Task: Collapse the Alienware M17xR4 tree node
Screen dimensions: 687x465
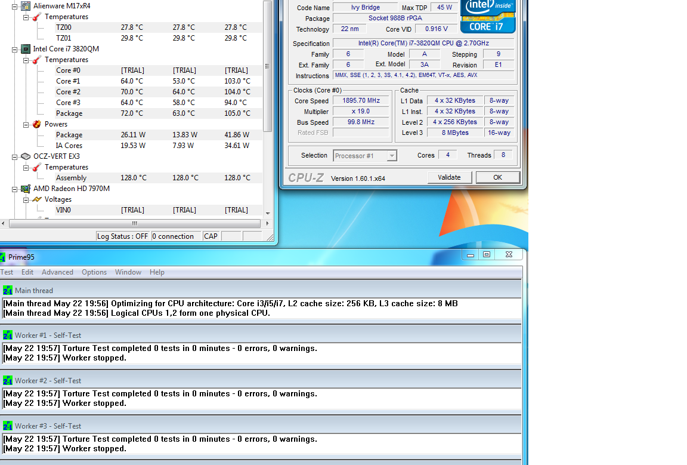Action: [14, 7]
